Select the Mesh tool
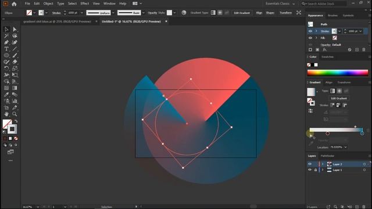 (6, 88)
